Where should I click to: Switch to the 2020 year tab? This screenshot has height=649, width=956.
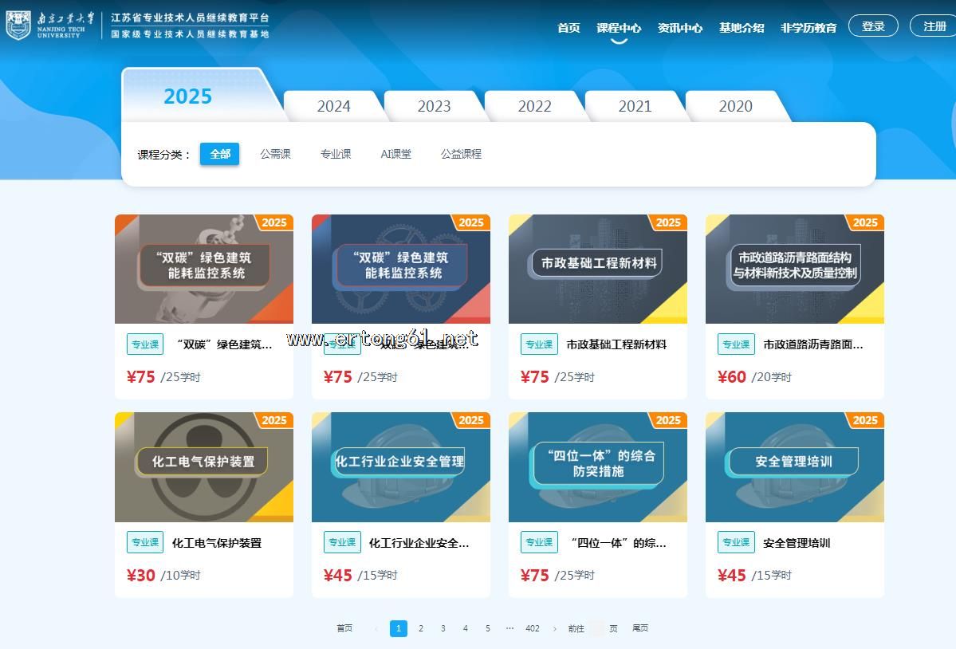pyautogui.click(x=735, y=106)
